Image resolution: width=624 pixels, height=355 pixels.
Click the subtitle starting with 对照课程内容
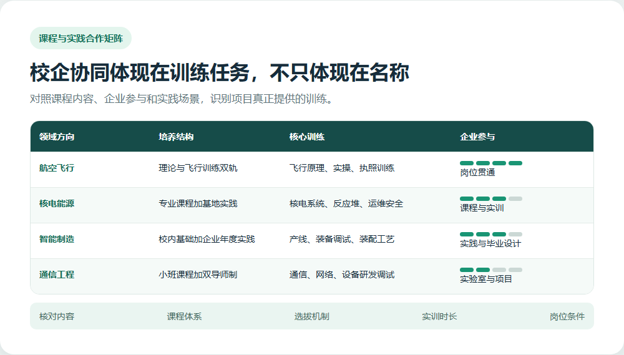(181, 99)
